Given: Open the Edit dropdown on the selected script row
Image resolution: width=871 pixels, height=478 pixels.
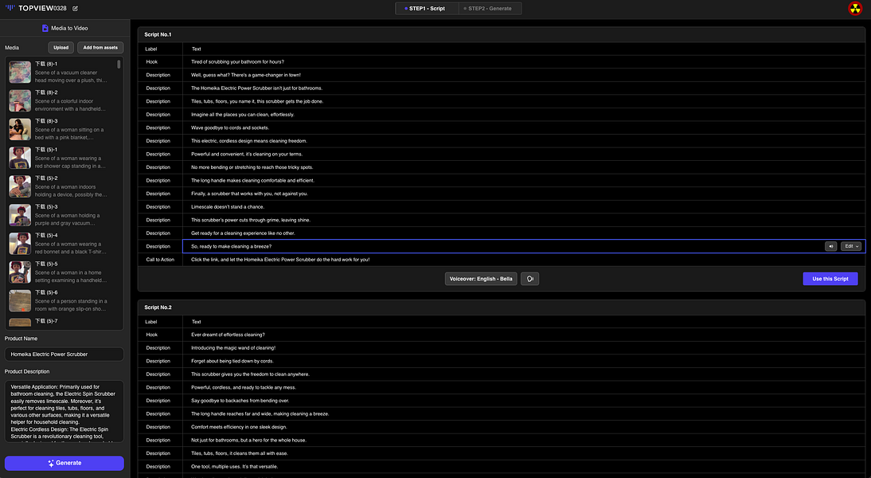Looking at the screenshot, I should (x=849, y=245).
